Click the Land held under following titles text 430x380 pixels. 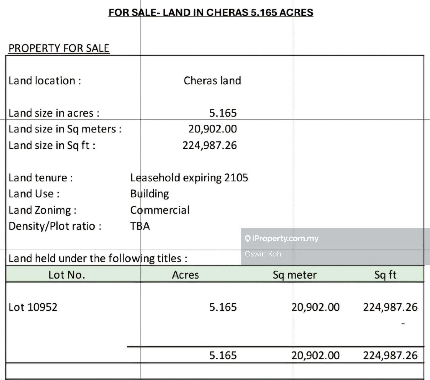pyautogui.click(x=98, y=258)
